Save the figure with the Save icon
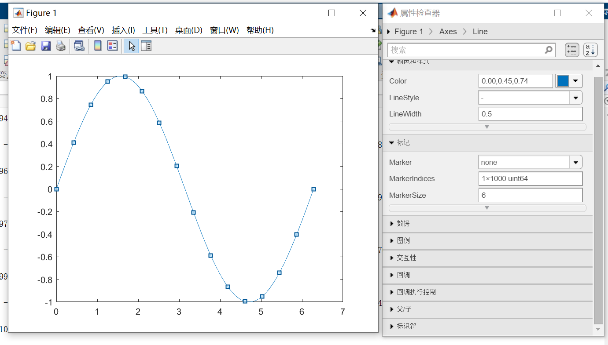608x345 pixels. pos(46,46)
